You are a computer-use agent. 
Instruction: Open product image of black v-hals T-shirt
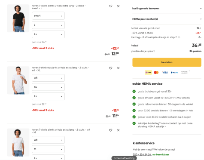(x=18, y=18)
